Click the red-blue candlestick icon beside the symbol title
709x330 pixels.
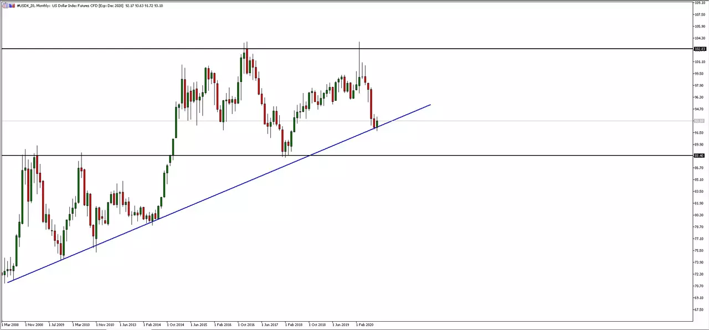(x=12, y=5)
